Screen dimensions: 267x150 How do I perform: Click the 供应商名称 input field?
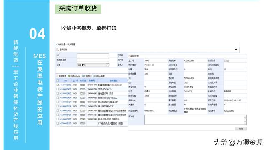[93, 60]
